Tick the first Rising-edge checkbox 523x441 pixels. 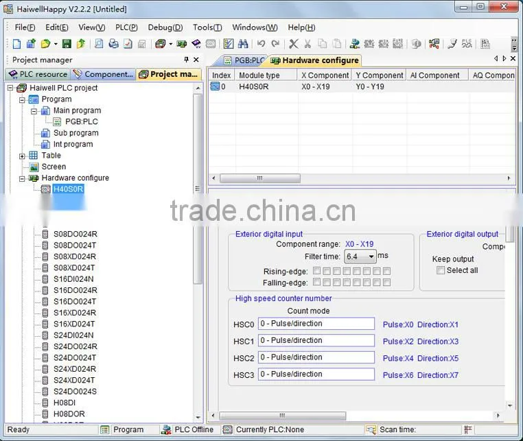pos(317,271)
